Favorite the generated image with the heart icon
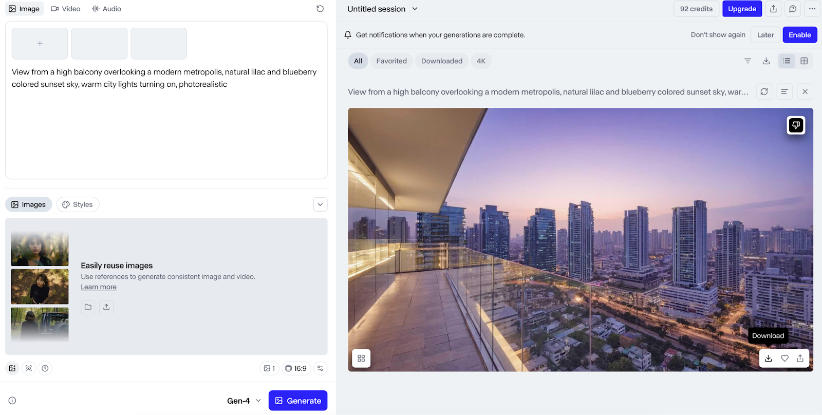This screenshot has height=415, width=822. [784, 359]
